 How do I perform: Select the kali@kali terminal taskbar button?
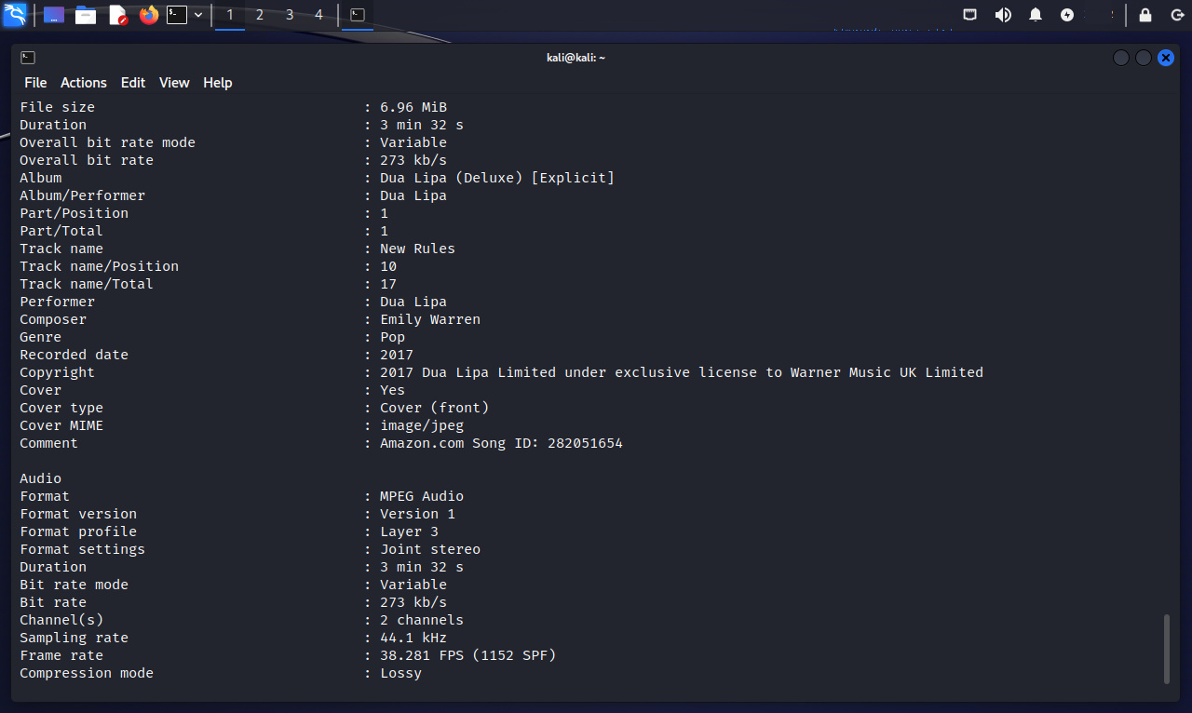[x=357, y=15]
